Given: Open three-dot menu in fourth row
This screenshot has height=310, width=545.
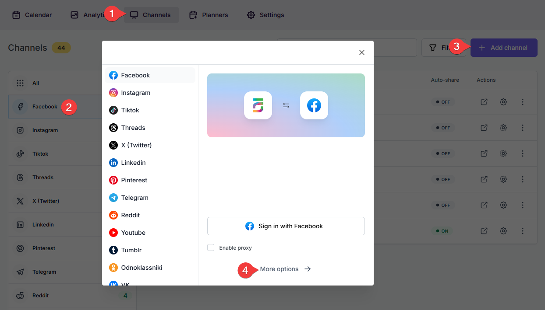Looking at the screenshot, I should tap(523, 179).
